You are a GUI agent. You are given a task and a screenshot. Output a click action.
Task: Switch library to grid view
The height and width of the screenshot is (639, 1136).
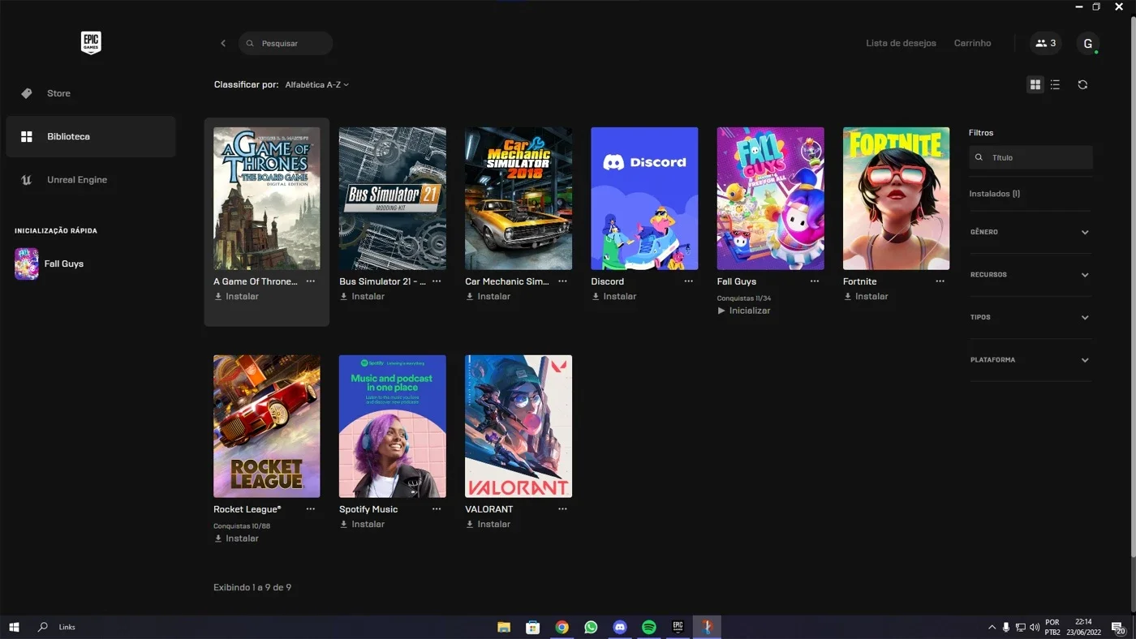[1035, 84]
